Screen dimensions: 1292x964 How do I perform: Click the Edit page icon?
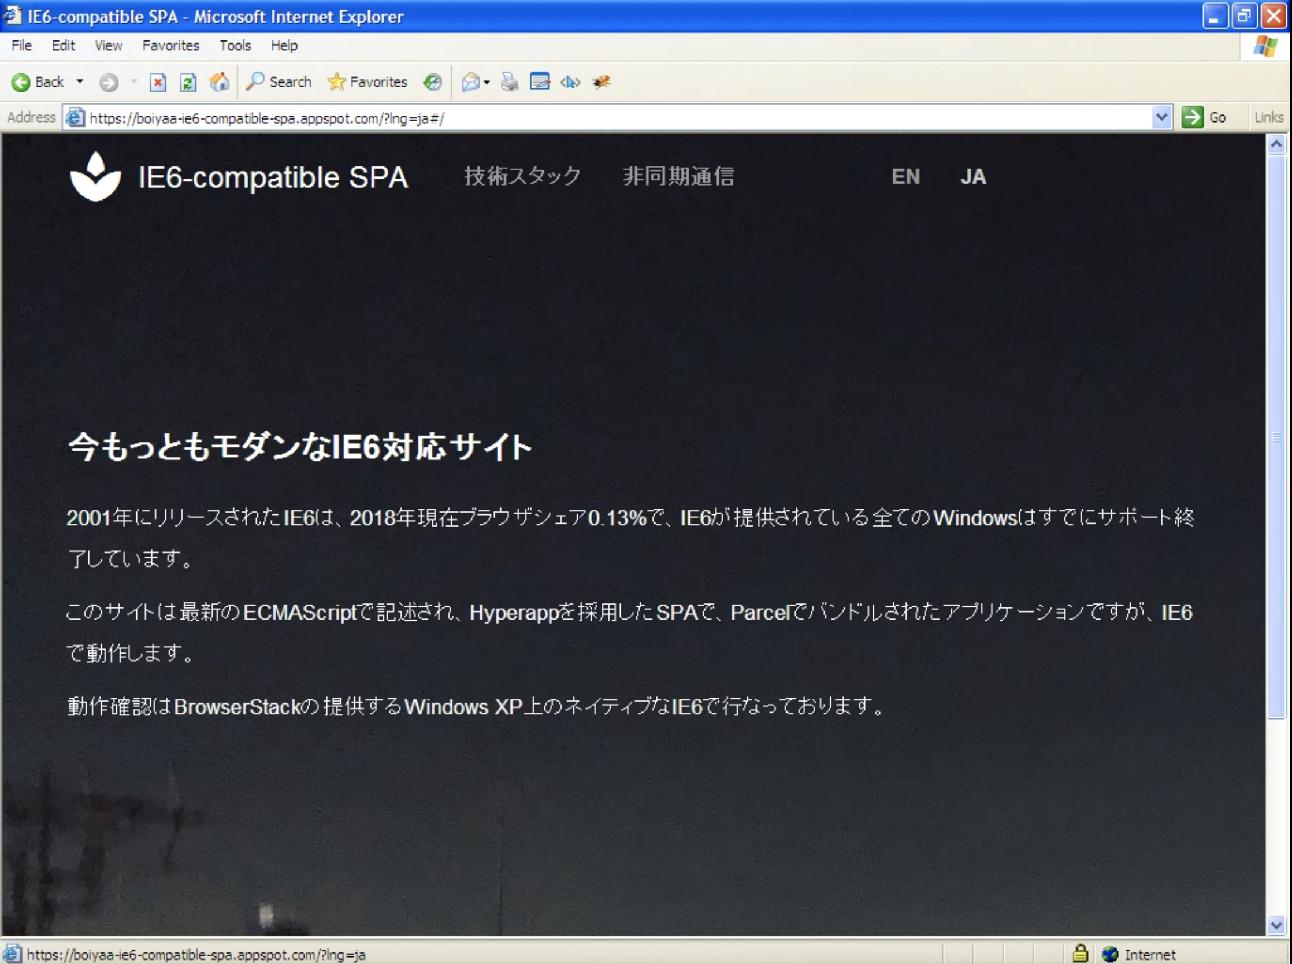(x=540, y=81)
